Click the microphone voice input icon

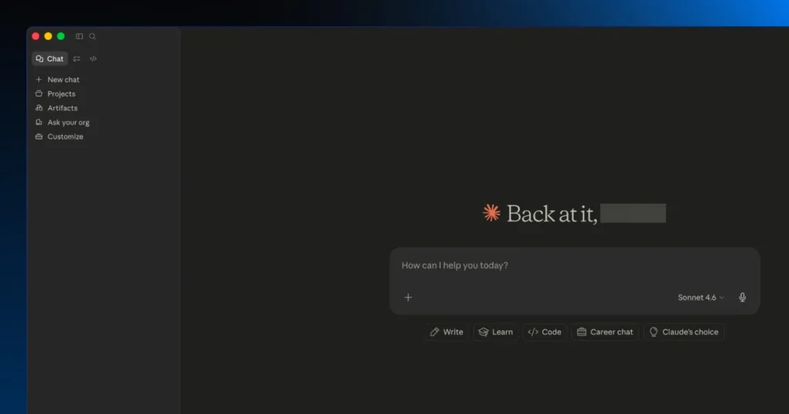click(742, 298)
